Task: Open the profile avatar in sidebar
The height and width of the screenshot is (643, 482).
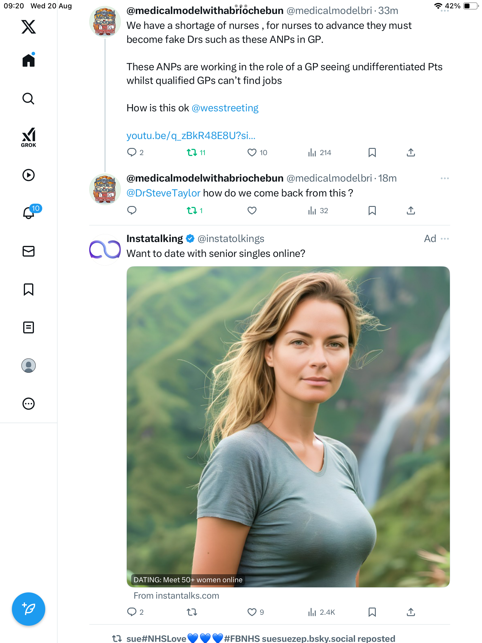Action: 29,366
